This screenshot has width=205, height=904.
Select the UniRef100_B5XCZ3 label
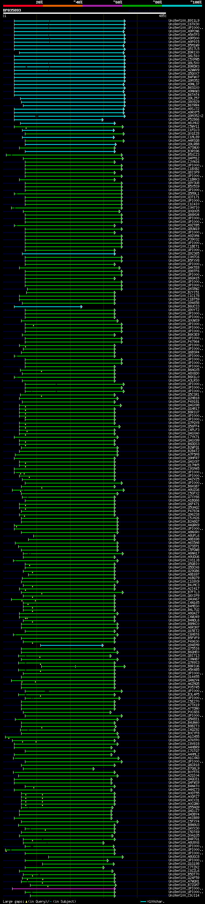tap(184, 155)
